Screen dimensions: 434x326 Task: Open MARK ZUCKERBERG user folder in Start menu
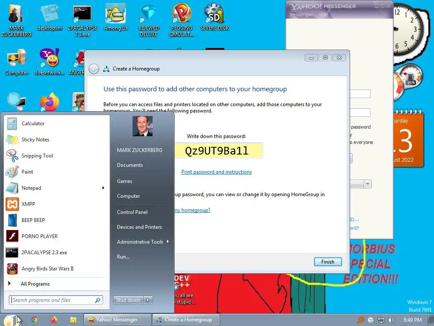pyautogui.click(x=139, y=150)
